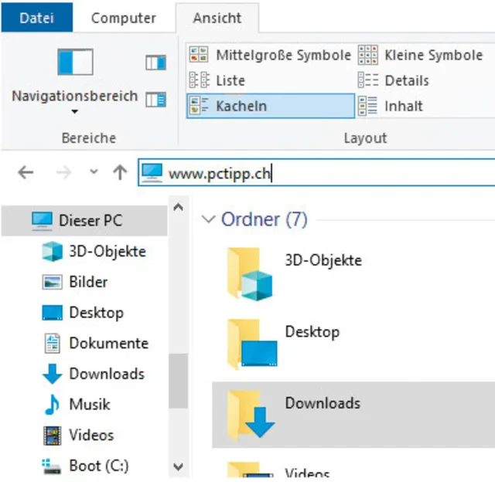The width and height of the screenshot is (495, 485).
Task: Select Mittelgroße Symbole layout
Action: coord(270,55)
